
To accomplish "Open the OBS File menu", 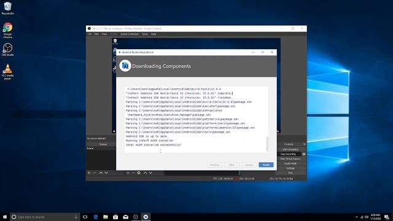I will click(x=90, y=34).
